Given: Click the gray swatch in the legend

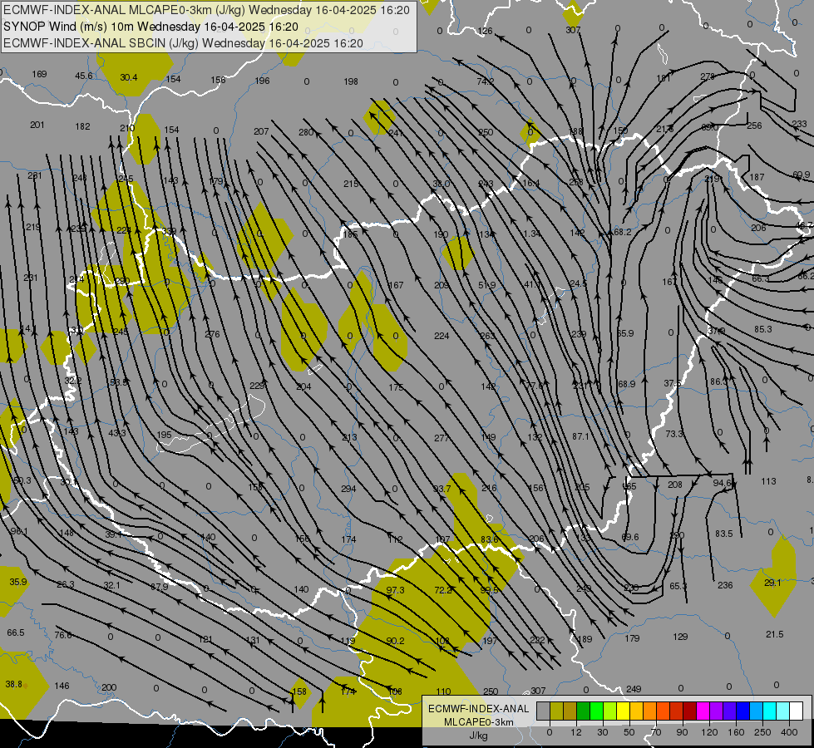Looking at the screenshot, I should pos(544,711).
